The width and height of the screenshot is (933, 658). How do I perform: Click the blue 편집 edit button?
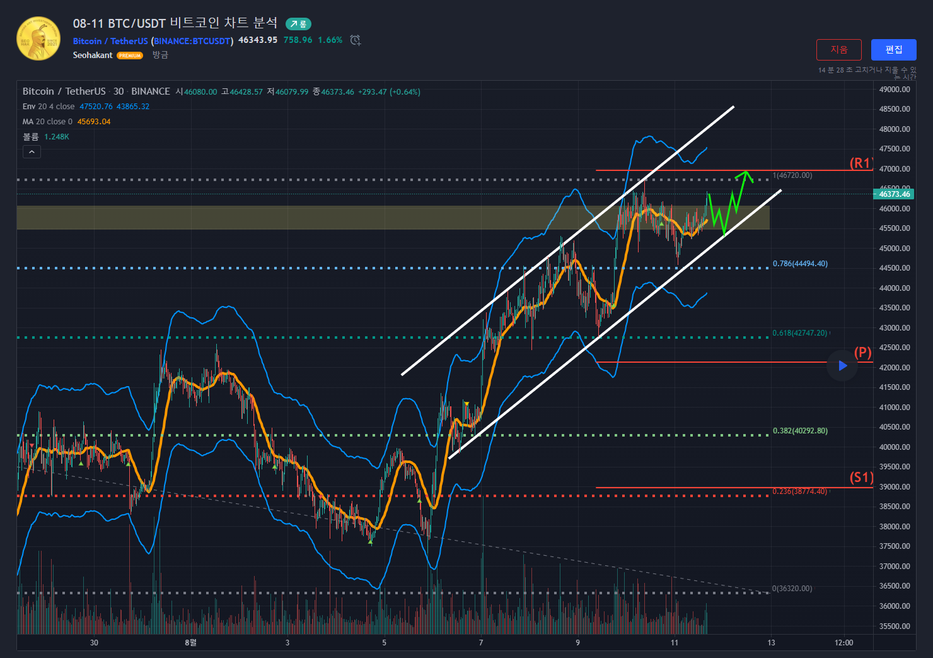pyautogui.click(x=893, y=50)
